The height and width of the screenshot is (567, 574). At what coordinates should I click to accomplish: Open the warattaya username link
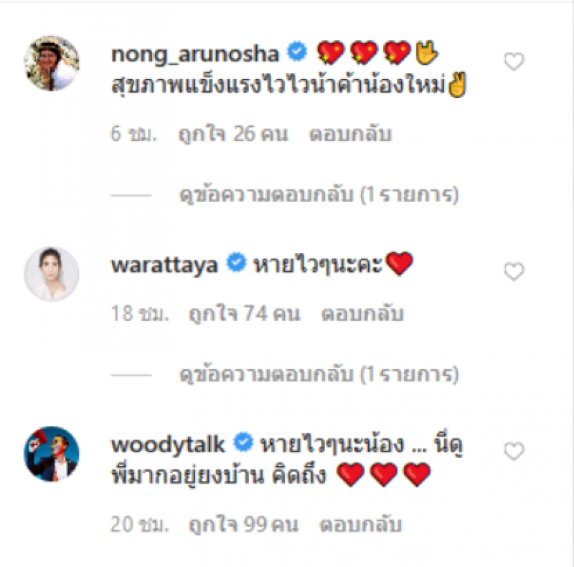[x=164, y=265]
